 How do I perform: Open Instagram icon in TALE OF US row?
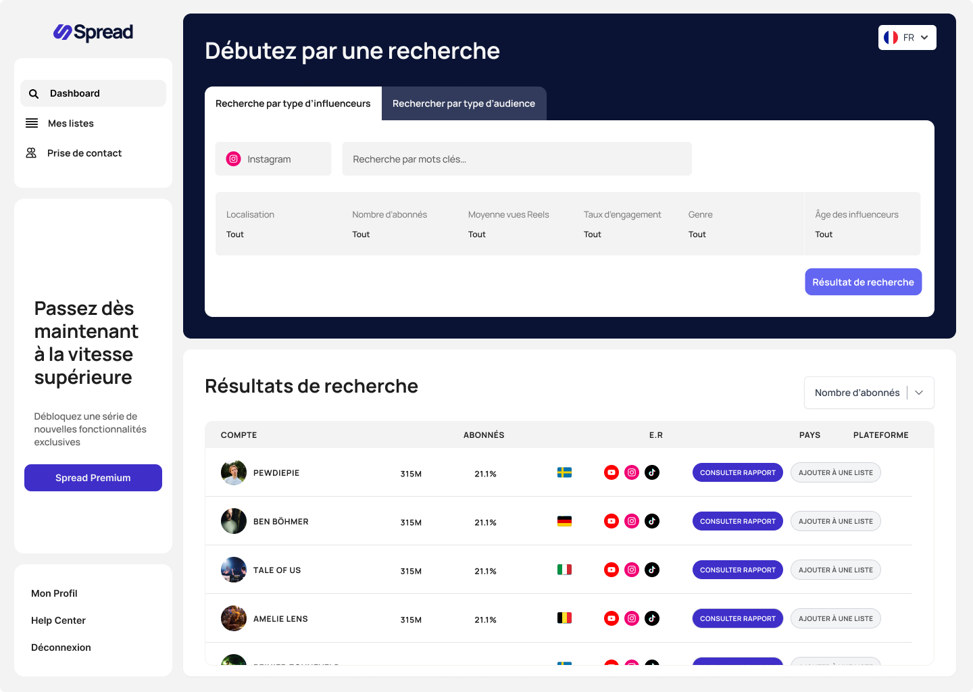click(x=632, y=570)
